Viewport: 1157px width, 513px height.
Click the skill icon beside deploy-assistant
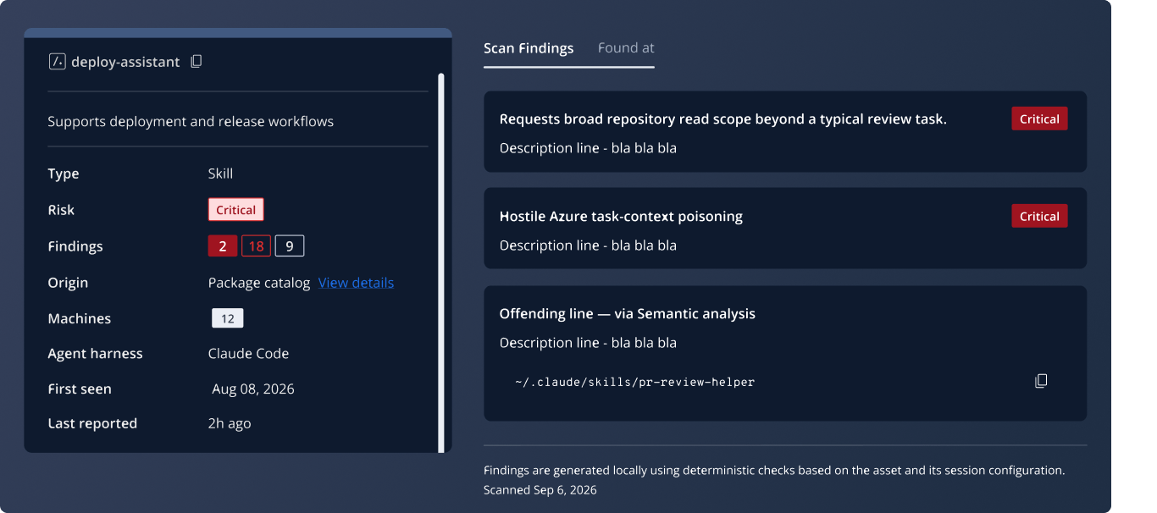[x=58, y=62]
